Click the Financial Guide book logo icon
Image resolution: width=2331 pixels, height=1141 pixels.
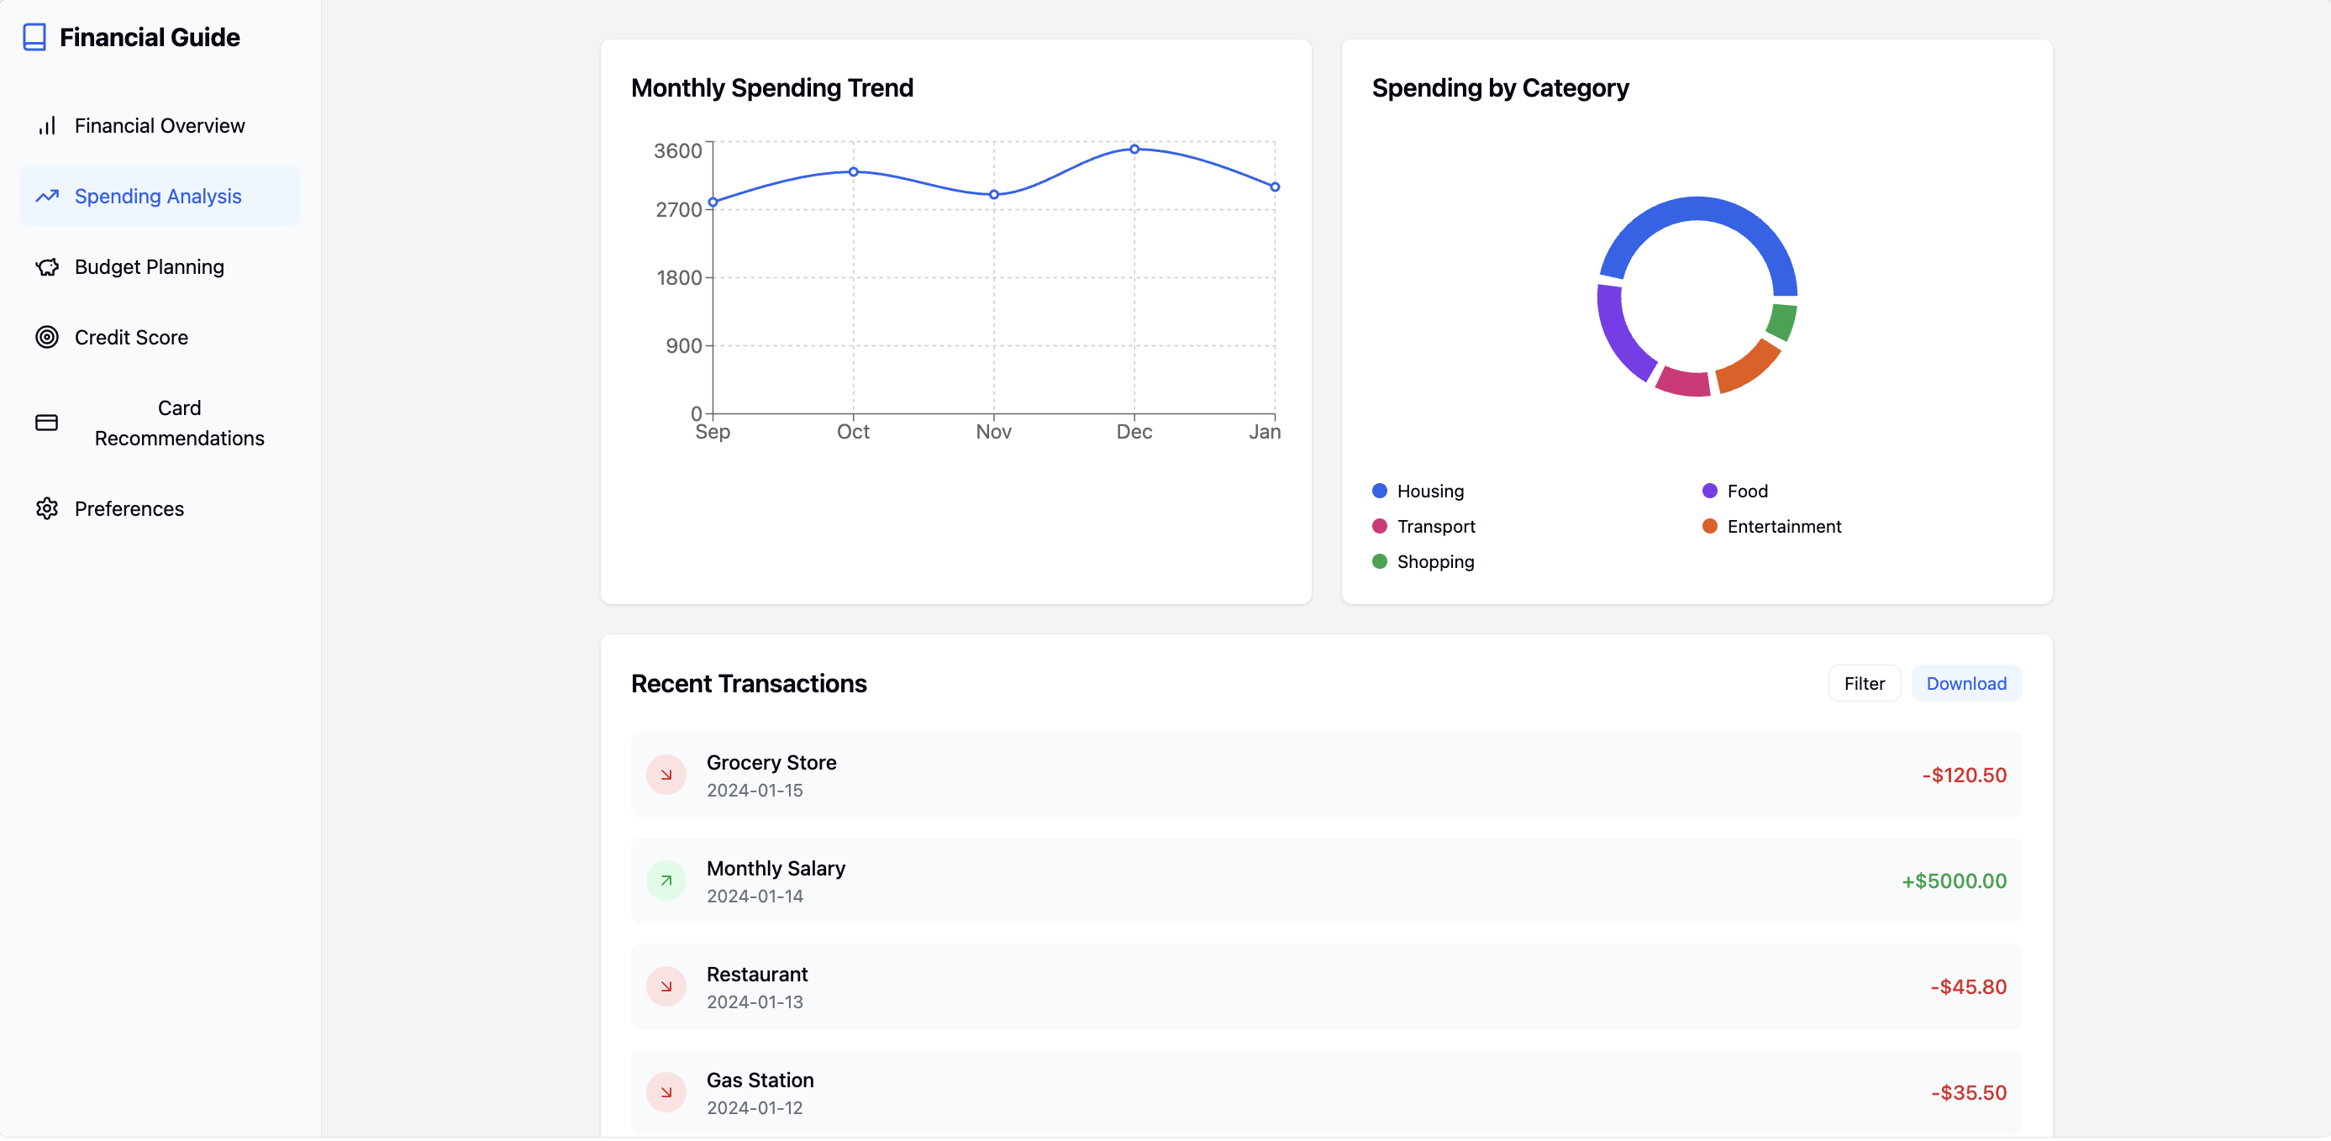point(34,37)
